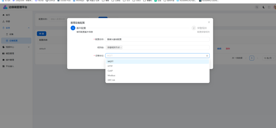Click the default row cell text
276x128 pixels.
point(42,49)
